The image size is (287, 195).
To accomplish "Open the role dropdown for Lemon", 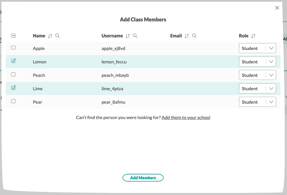I will point(271,61).
